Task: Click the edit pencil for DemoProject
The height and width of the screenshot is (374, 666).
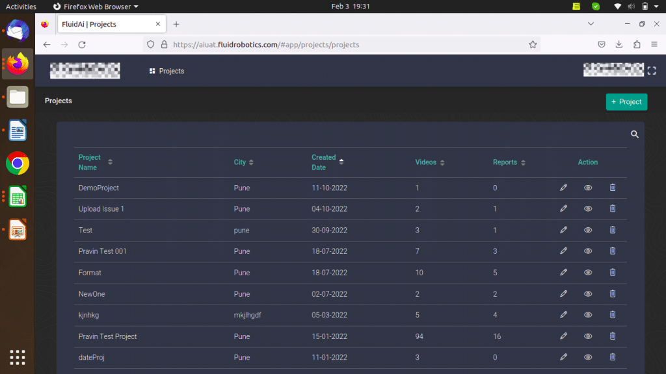Action: pyautogui.click(x=563, y=188)
